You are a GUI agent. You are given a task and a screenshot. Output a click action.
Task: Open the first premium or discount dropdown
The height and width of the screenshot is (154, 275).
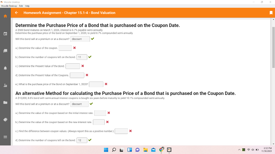click(80, 39)
